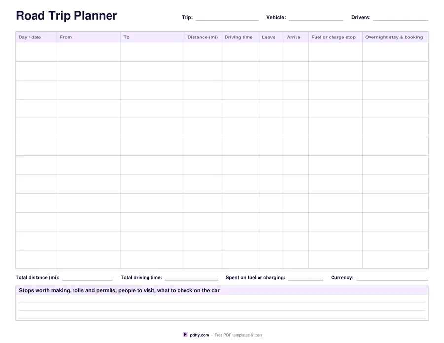Click the Trip: label
444x343 pixels.
[x=187, y=17]
